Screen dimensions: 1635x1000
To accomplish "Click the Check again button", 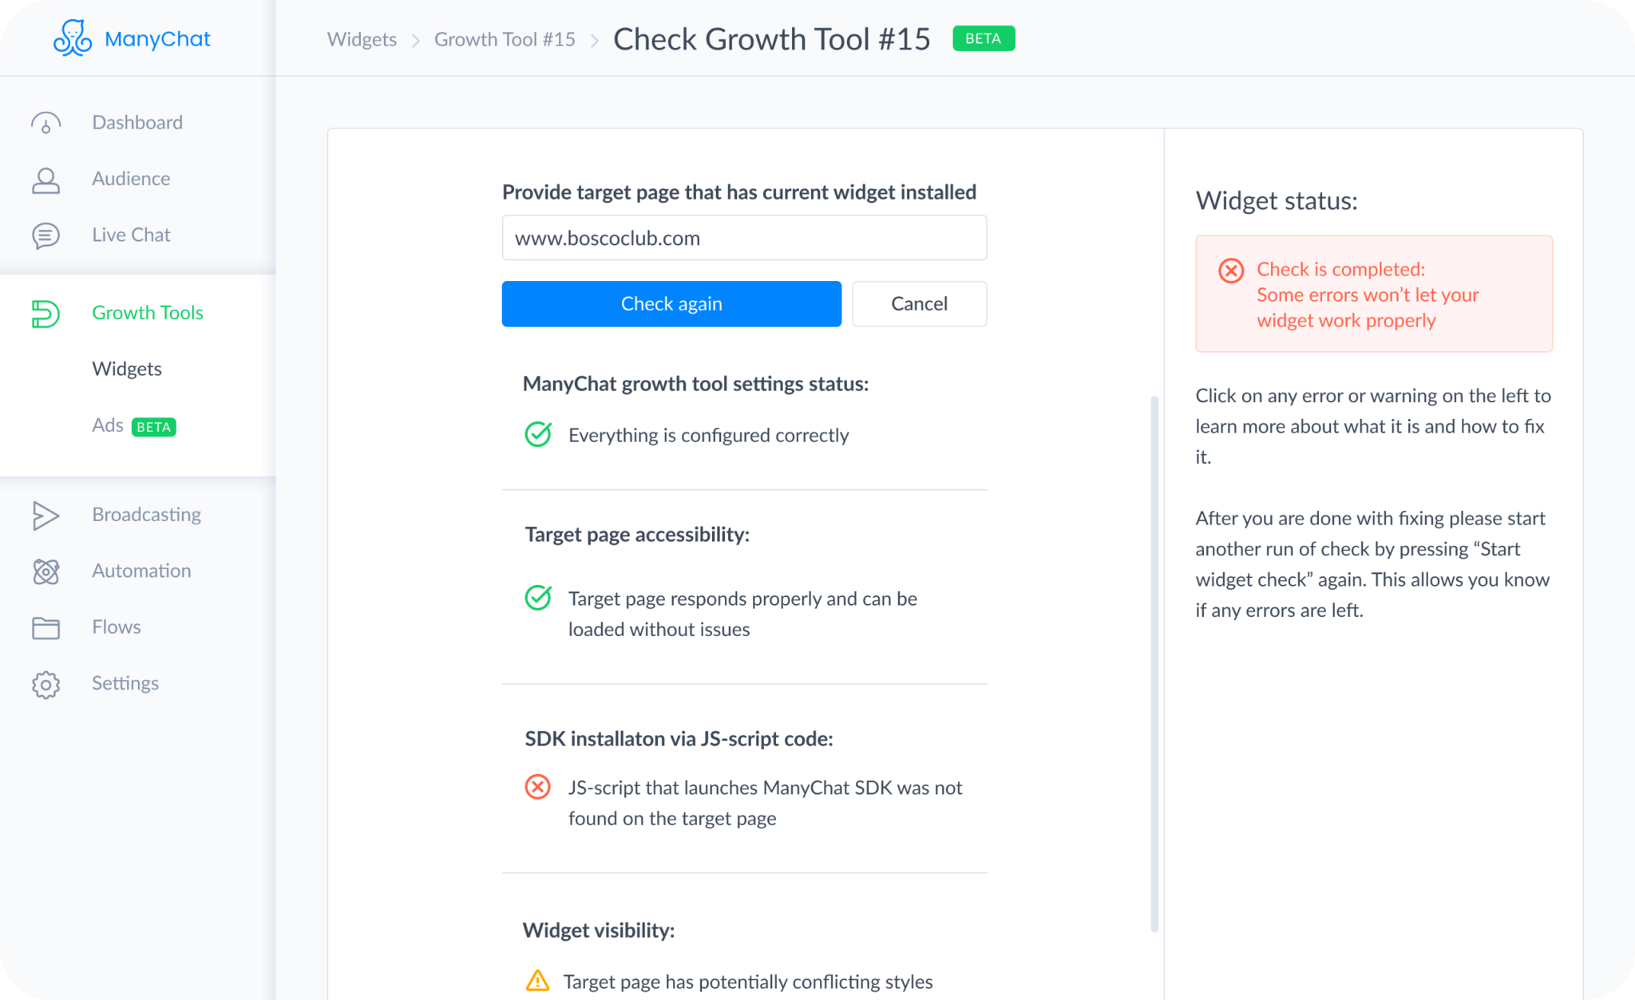I will [x=671, y=303].
